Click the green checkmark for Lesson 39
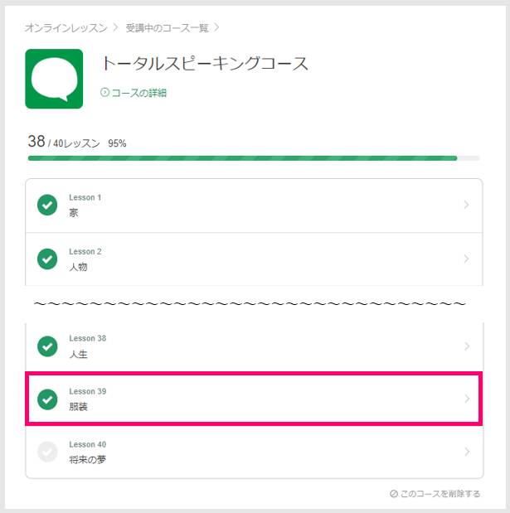The image size is (510, 513). pyautogui.click(x=47, y=399)
